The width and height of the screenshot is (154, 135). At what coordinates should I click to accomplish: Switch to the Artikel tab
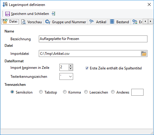click(98, 22)
